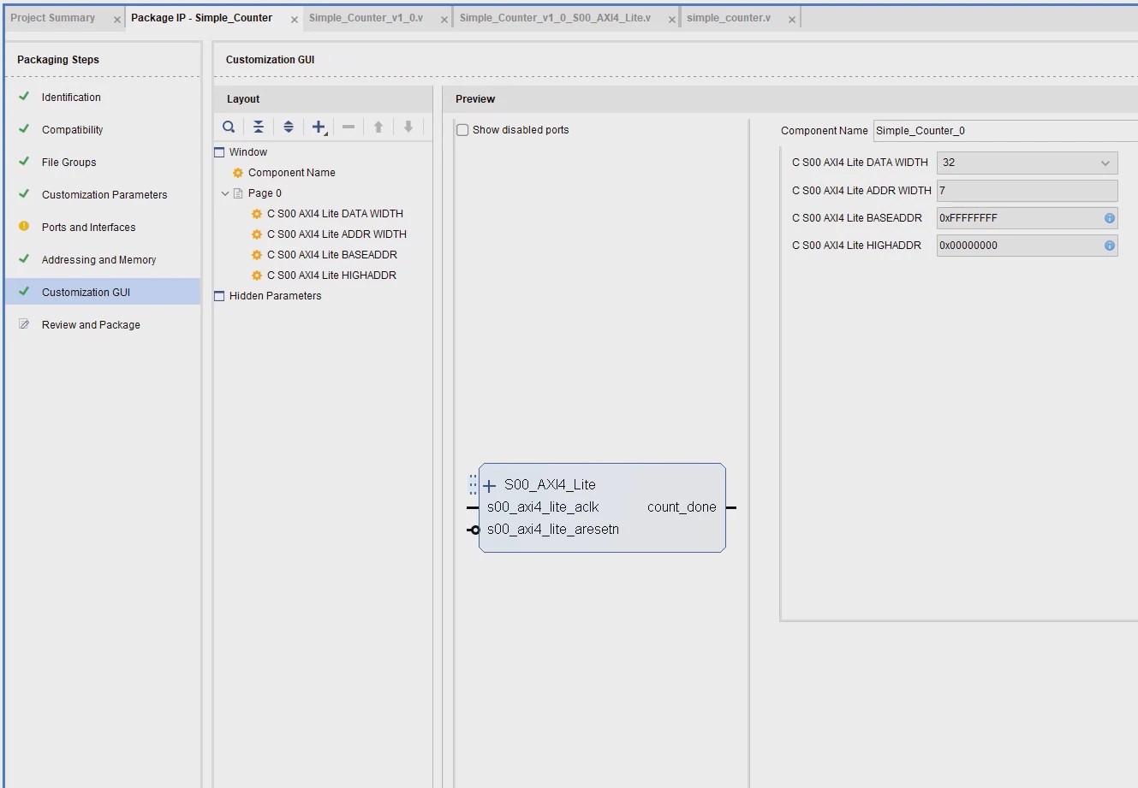Click gear icon of Component Name tree item
This screenshot has width=1138, height=788.
tap(238, 173)
